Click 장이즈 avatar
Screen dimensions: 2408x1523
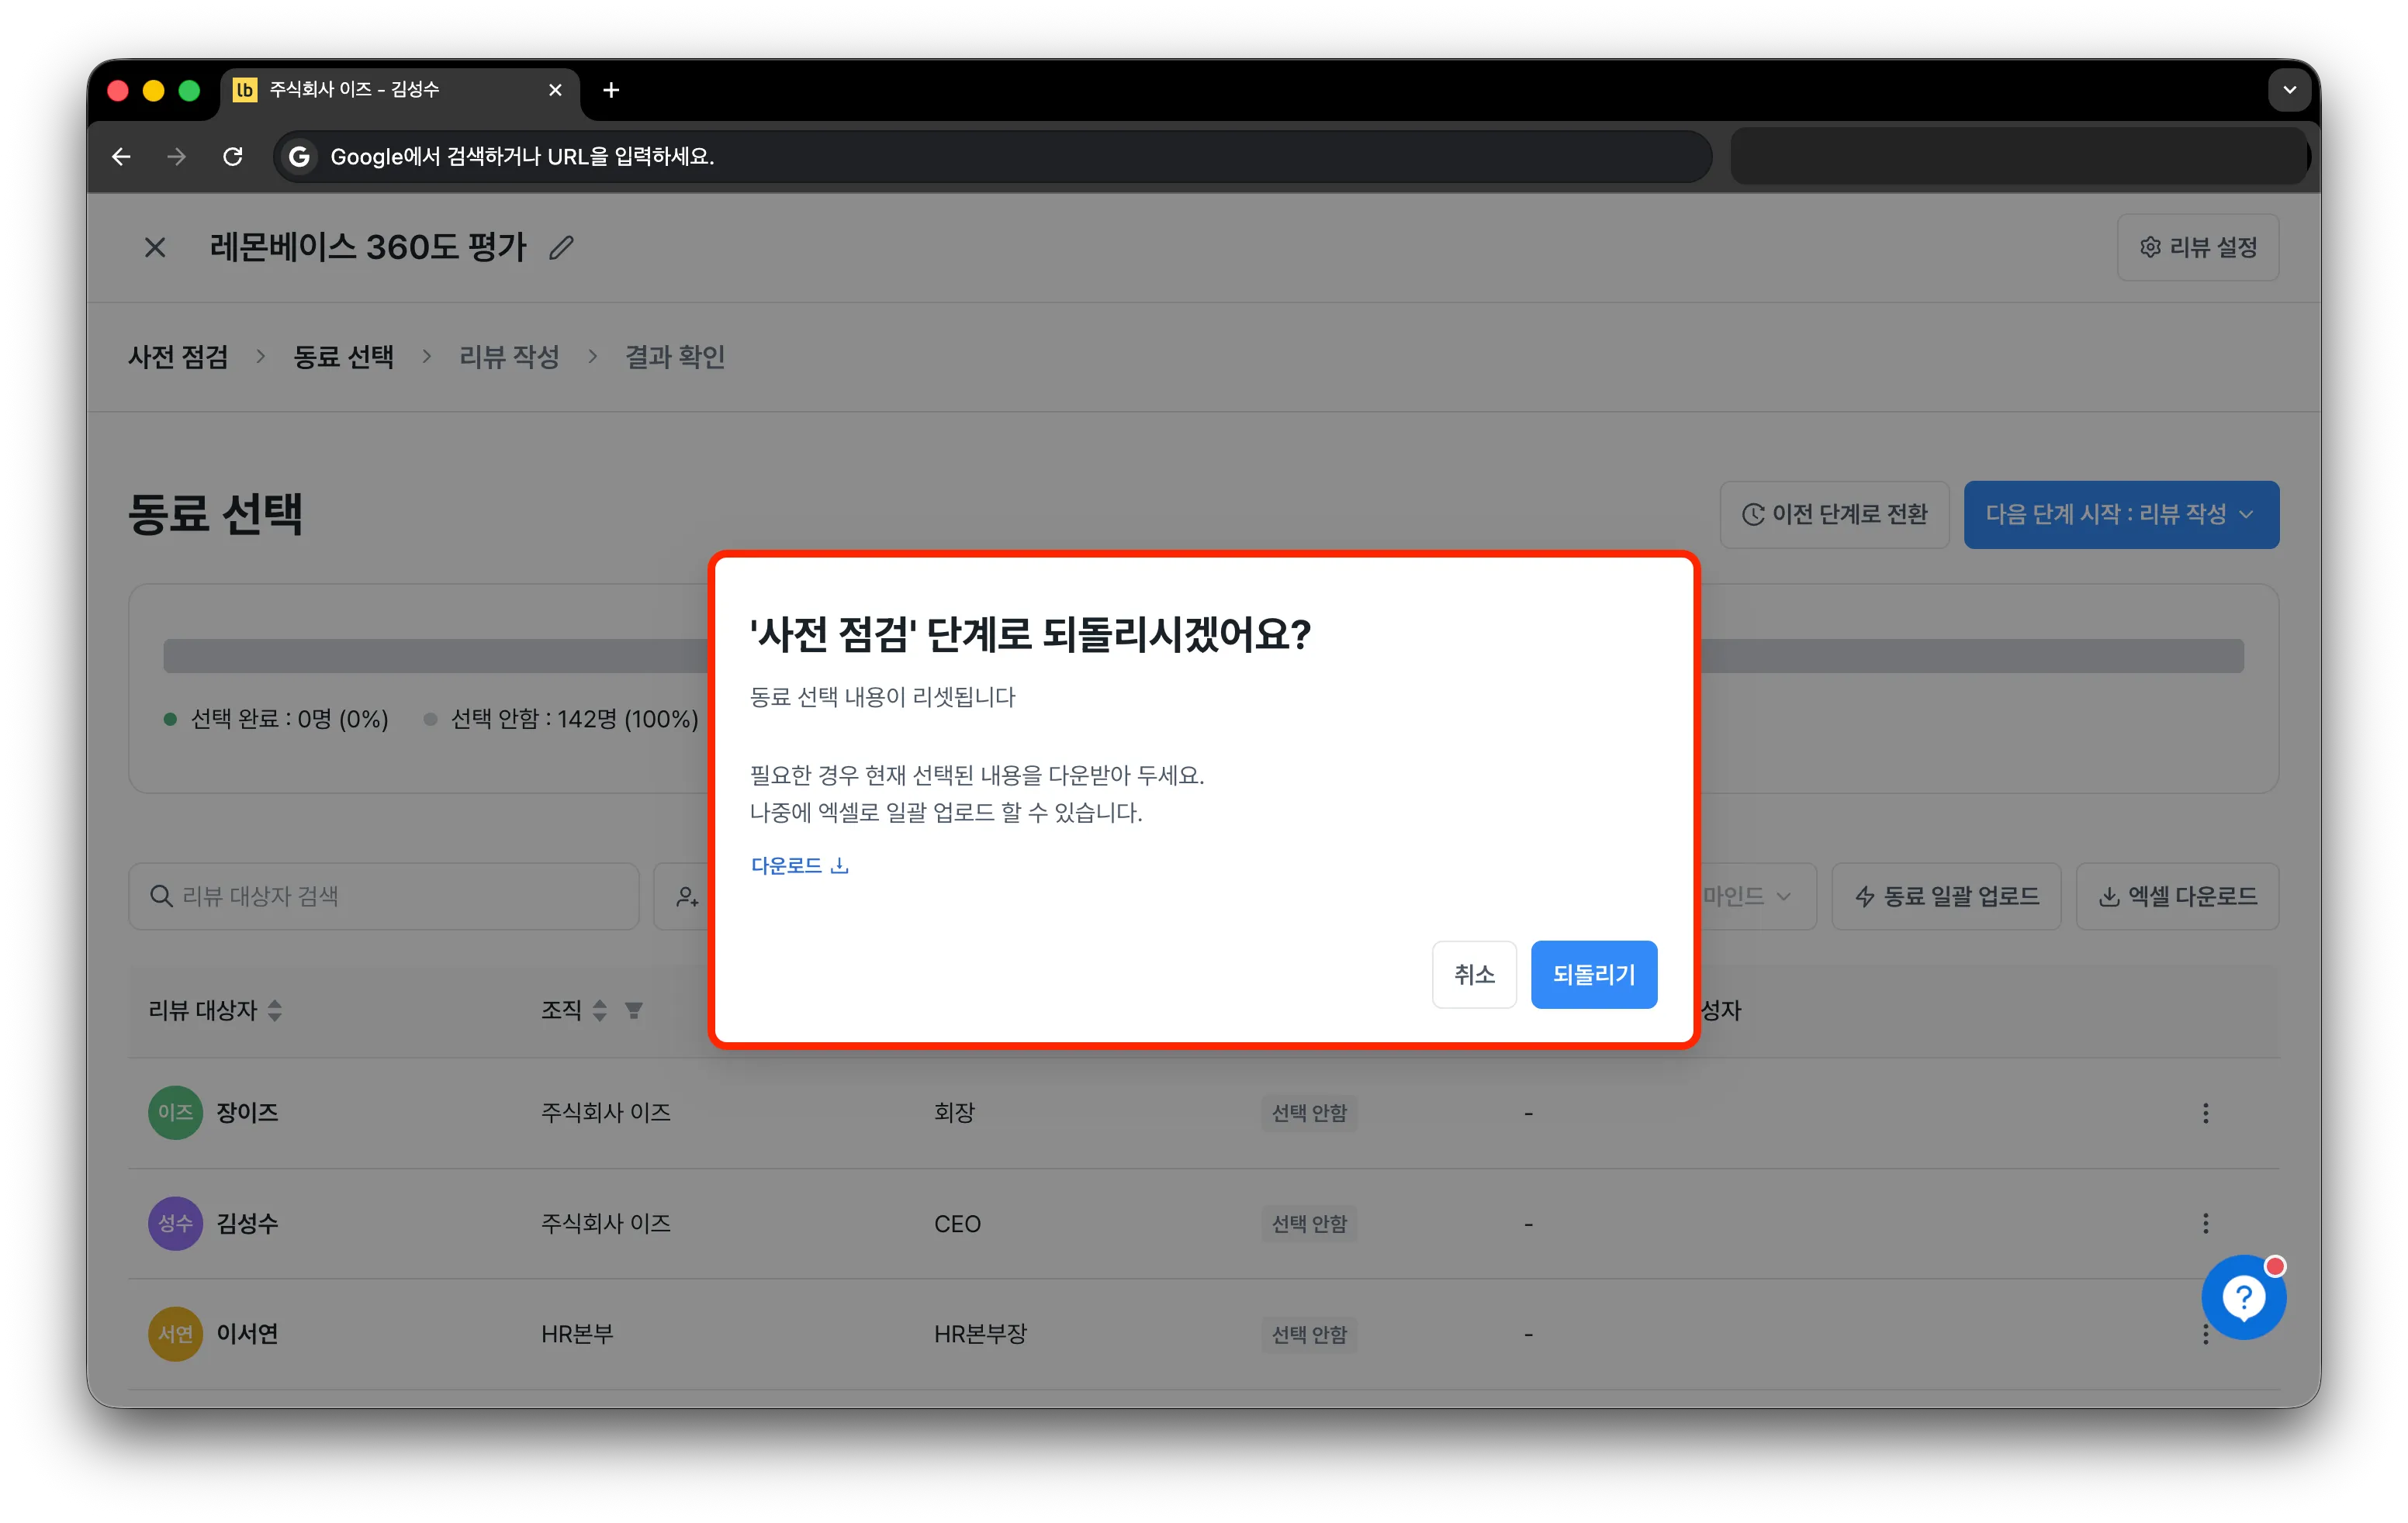(175, 1112)
